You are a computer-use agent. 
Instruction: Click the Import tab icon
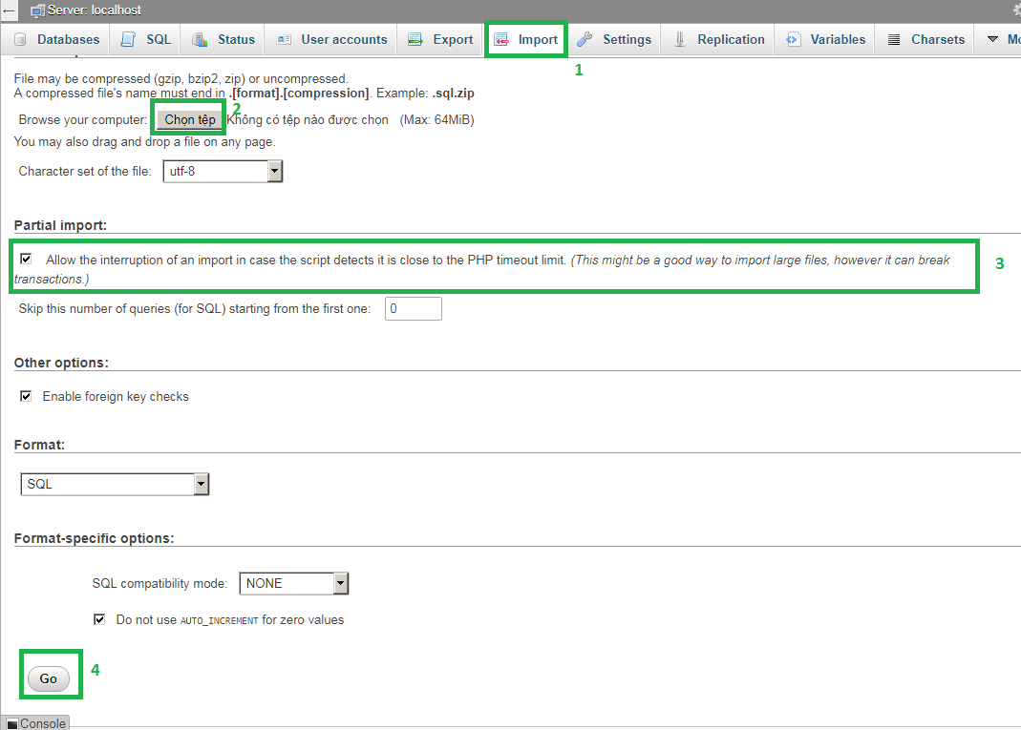tap(500, 40)
